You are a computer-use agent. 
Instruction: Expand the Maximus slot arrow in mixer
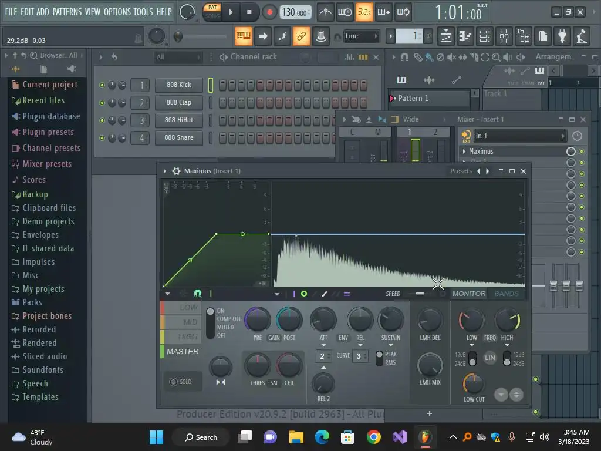[x=464, y=152]
